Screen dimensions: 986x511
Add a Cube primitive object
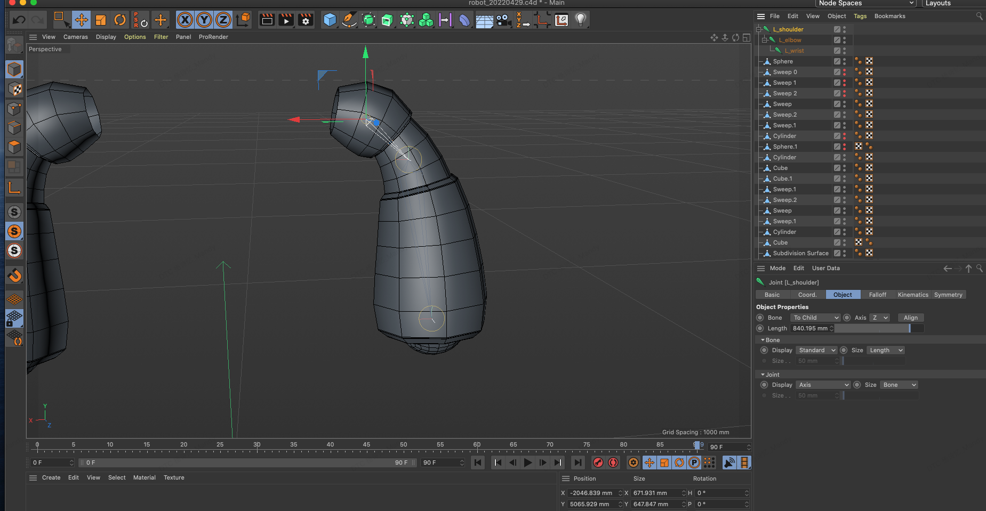(x=330, y=20)
